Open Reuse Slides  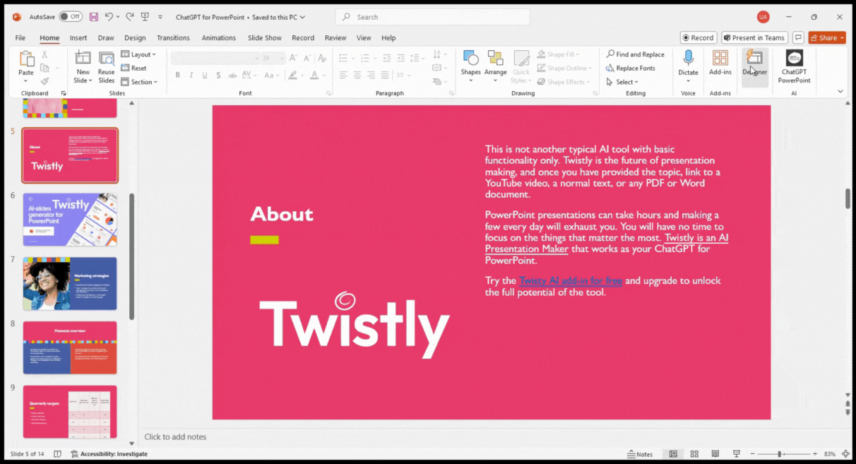(107, 59)
